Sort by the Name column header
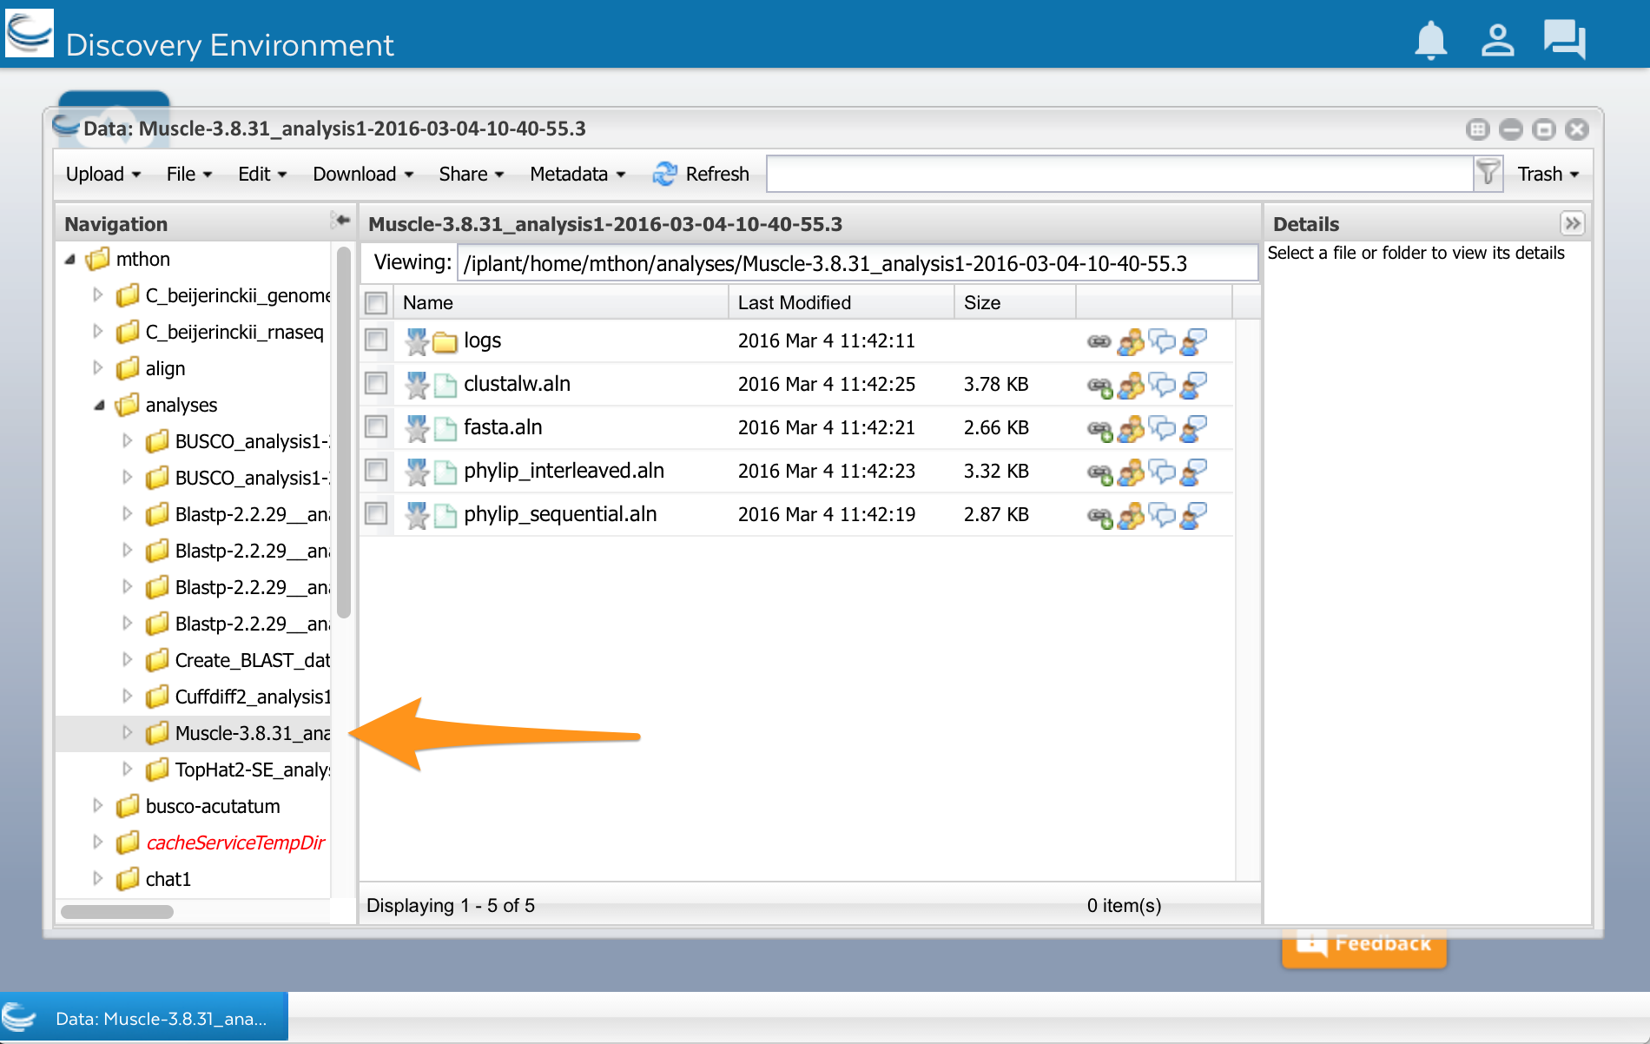The image size is (1650, 1044). click(x=561, y=303)
